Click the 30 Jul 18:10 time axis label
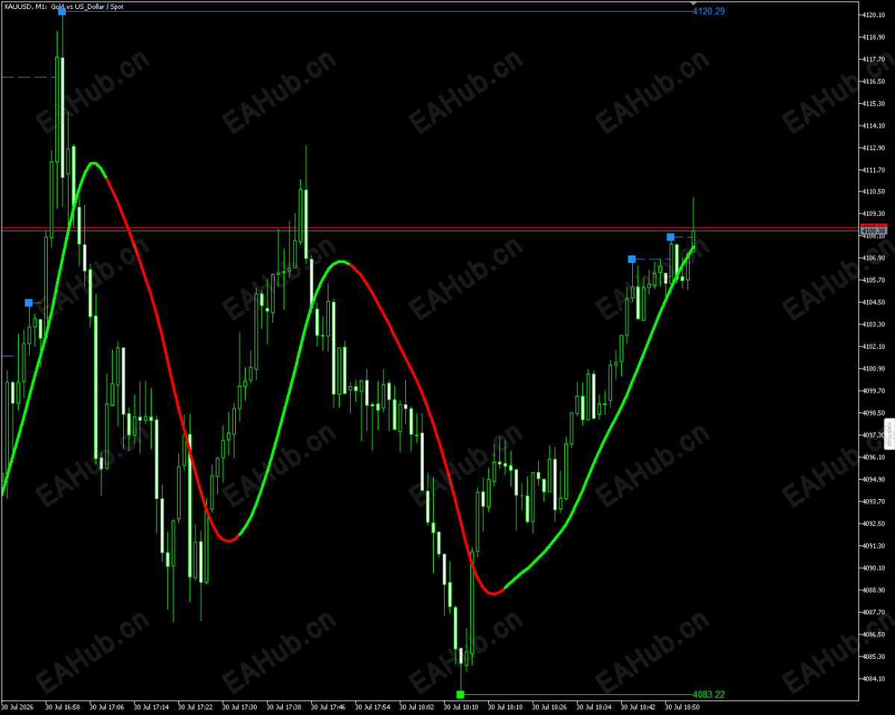895x715 pixels. pos(461,707)
